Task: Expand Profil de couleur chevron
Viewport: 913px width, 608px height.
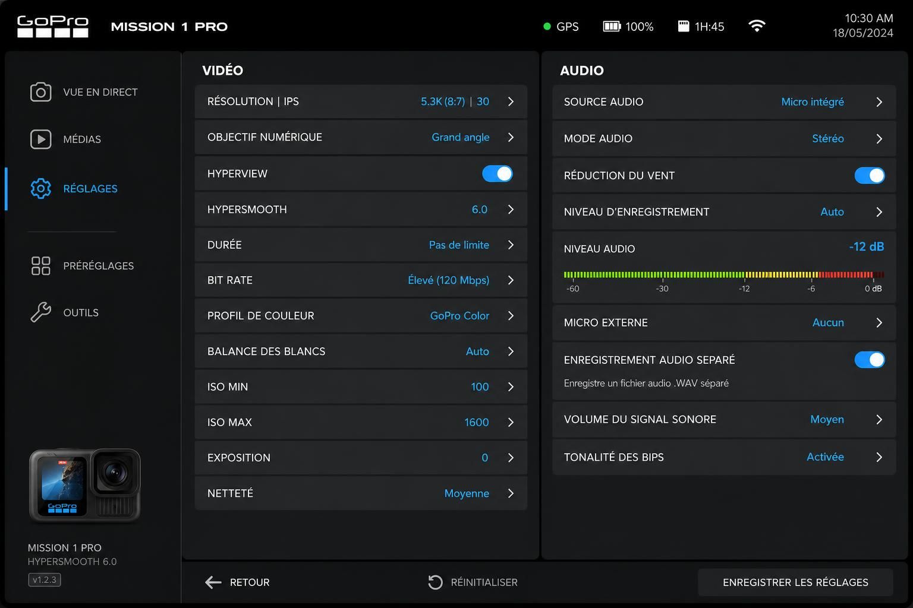Action: pyautogui.click(x=511, y=316)
